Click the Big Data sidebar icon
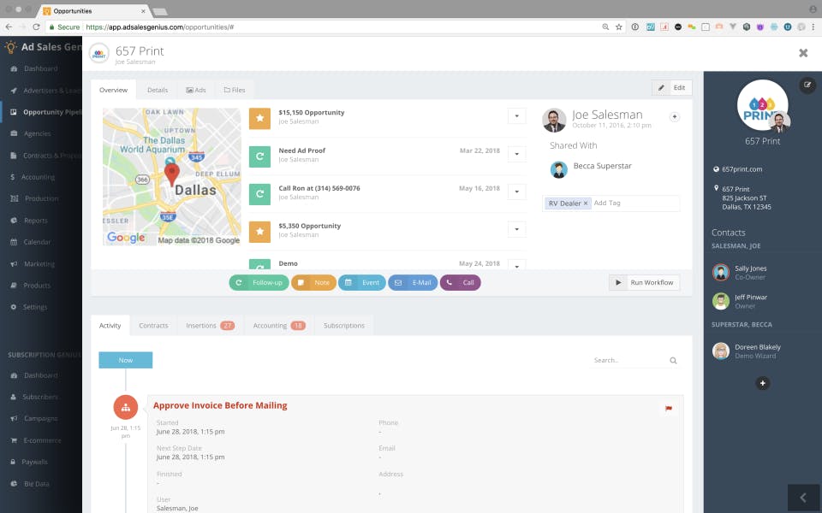822x513 pixels. pyautogui.click(x=14, y=484)
